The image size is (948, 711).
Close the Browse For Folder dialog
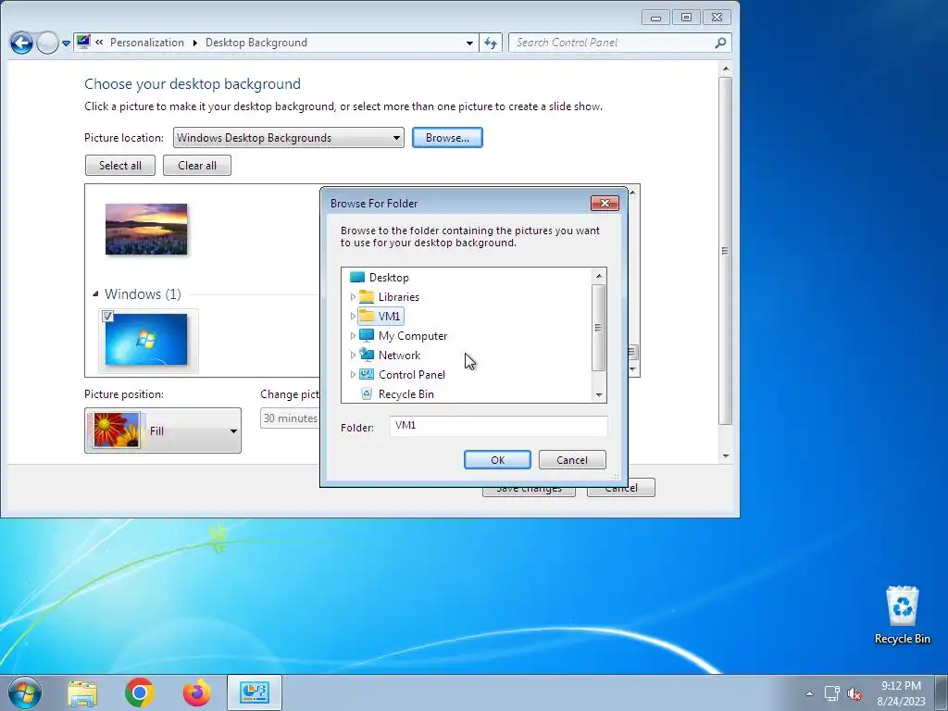[x=605, y=203]
